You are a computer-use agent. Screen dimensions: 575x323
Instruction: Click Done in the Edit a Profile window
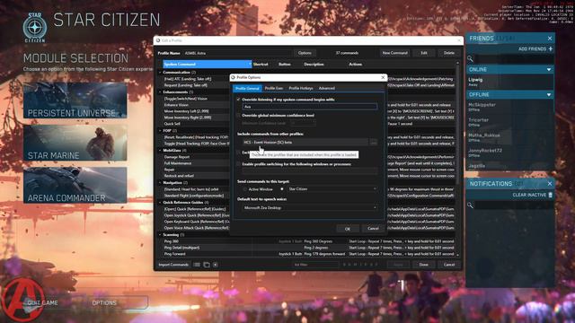(x=423, y=265)
